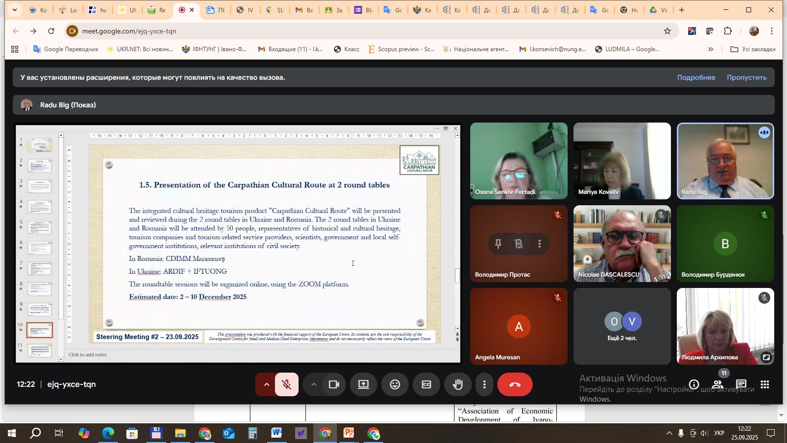This screenshot has height=443, width=787.
Task: Click the share screen (present now) icon
Action: (363, 385)
